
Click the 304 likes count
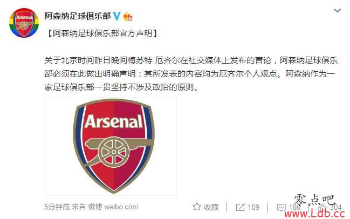click(336, 207)
